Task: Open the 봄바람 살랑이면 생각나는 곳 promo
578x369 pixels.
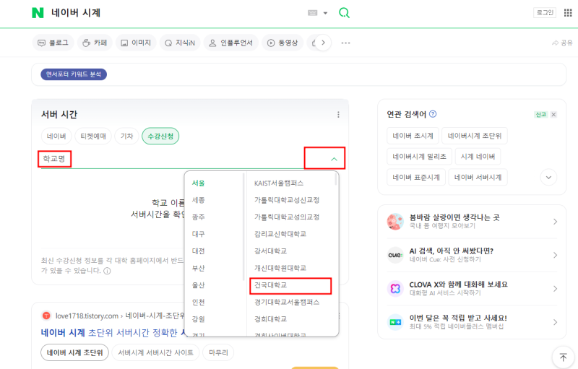Action: [x=472, y=221]
